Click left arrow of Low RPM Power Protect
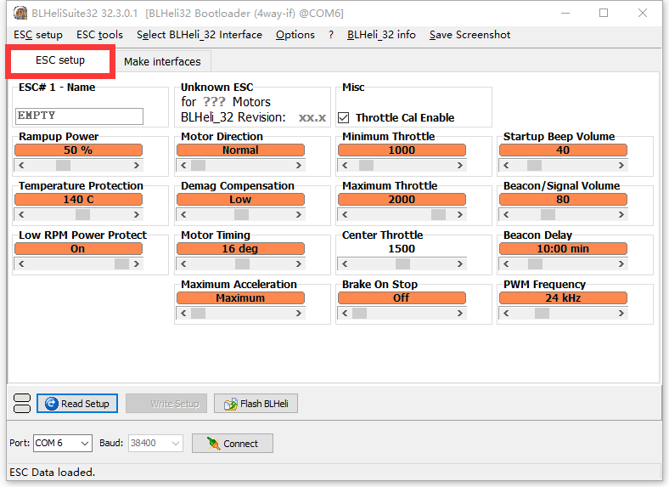 pos(21,264)
